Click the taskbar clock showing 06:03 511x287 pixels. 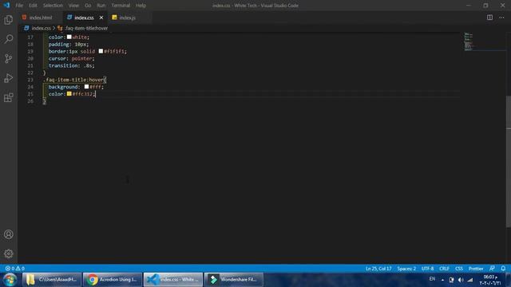pyautogui.click(x=490, y=280)
